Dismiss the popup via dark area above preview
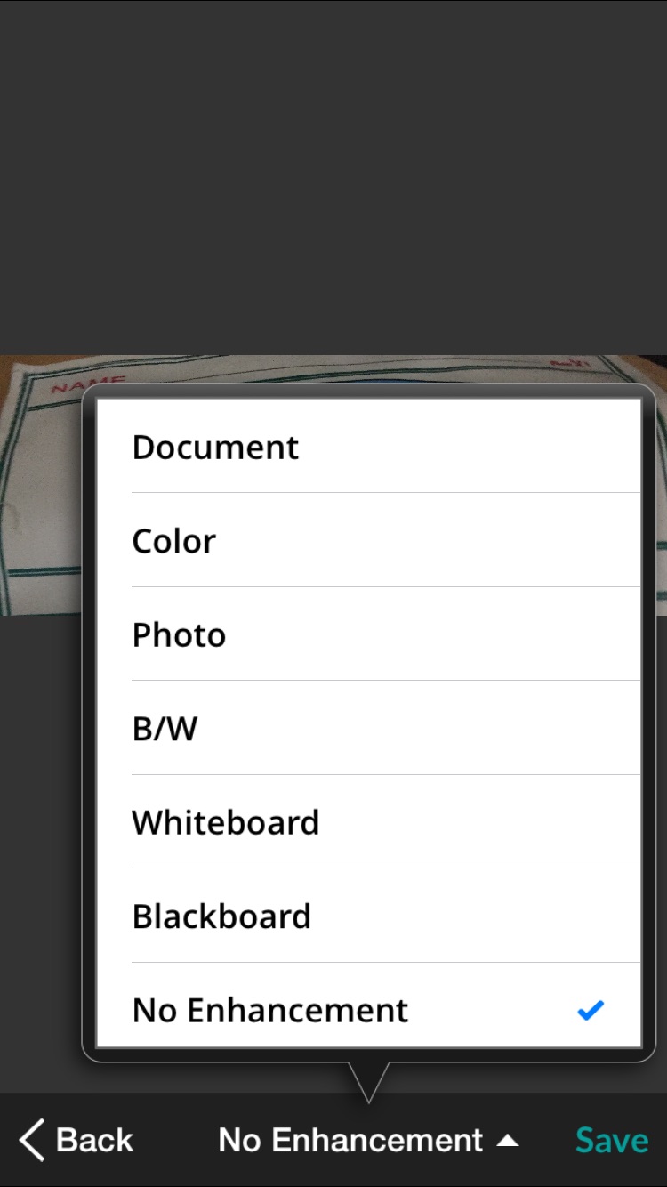Image resolution: width=667 pixels, height=1187 pixels. (333, 178)
